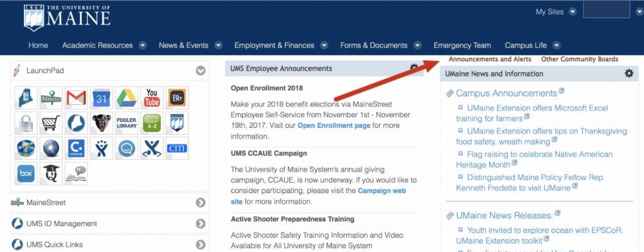Screen dimensions: 644x252
Task: Open the Box app icon
Action: [x=26, y=174]
